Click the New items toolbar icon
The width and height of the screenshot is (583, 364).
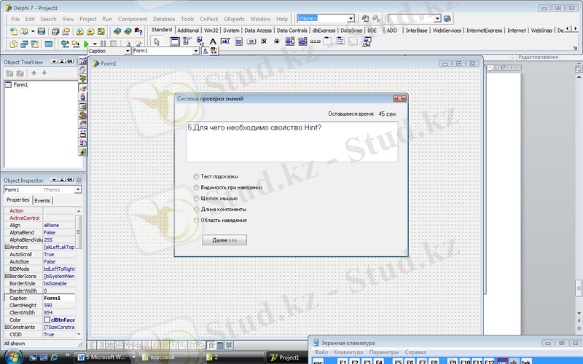(13, 31)
